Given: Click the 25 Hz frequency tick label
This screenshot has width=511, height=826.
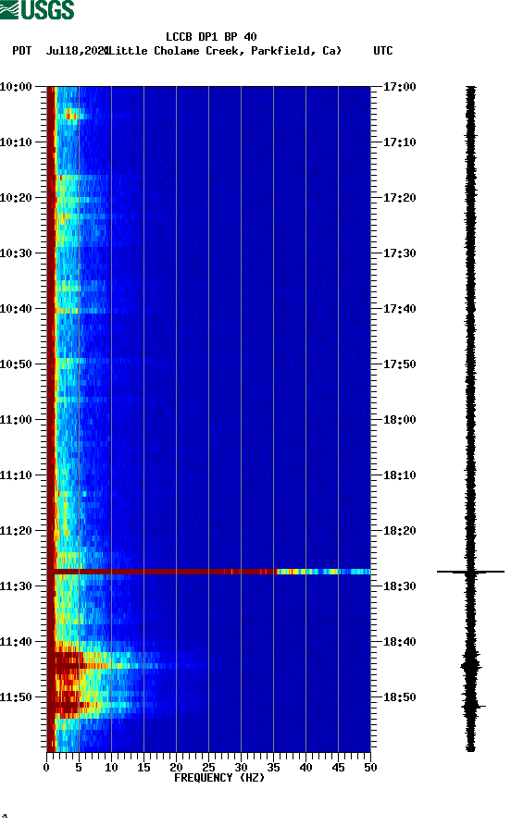Looking at the screenshot, I should [x=208, y=768].
